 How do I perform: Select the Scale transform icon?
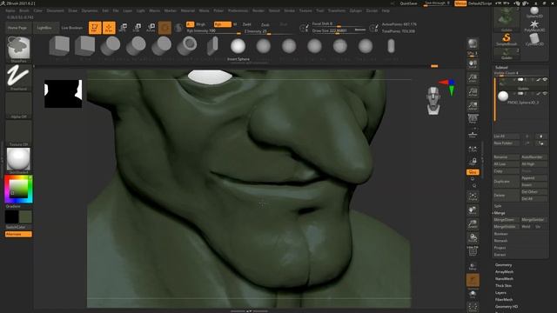coord(137,28)
